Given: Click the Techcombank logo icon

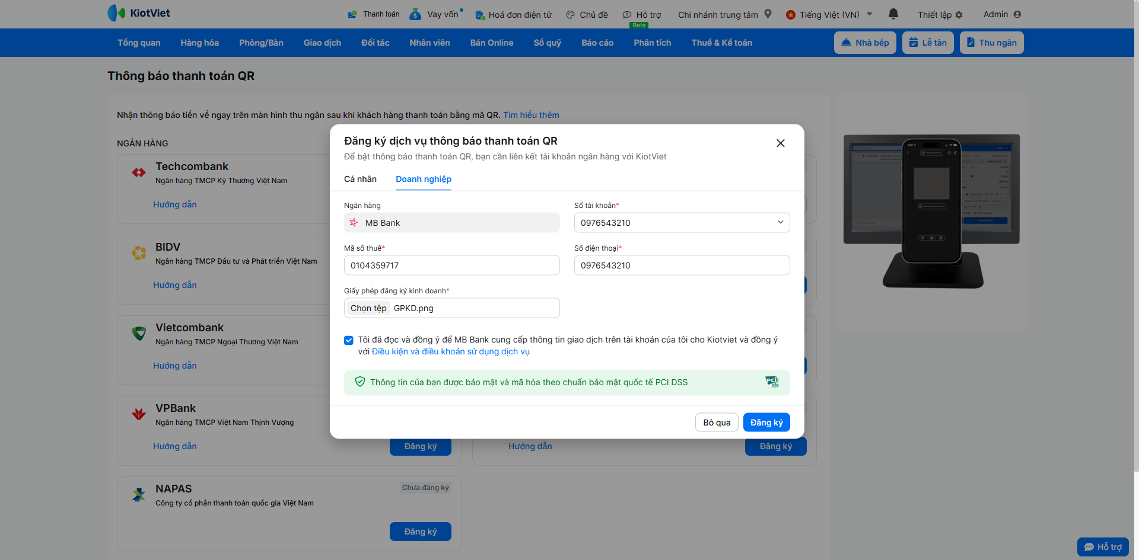Looking at the screenshot, I should [139, 172].
